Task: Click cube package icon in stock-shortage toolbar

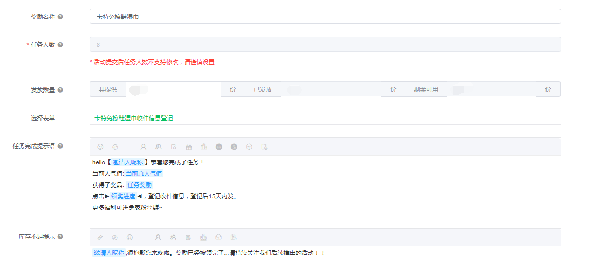Action: 219,238
